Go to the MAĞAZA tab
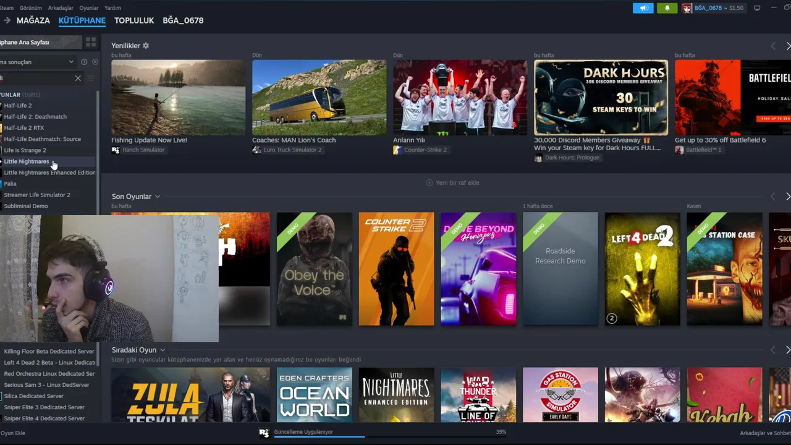The image size is (791, 445). click(x=33, y=20)
